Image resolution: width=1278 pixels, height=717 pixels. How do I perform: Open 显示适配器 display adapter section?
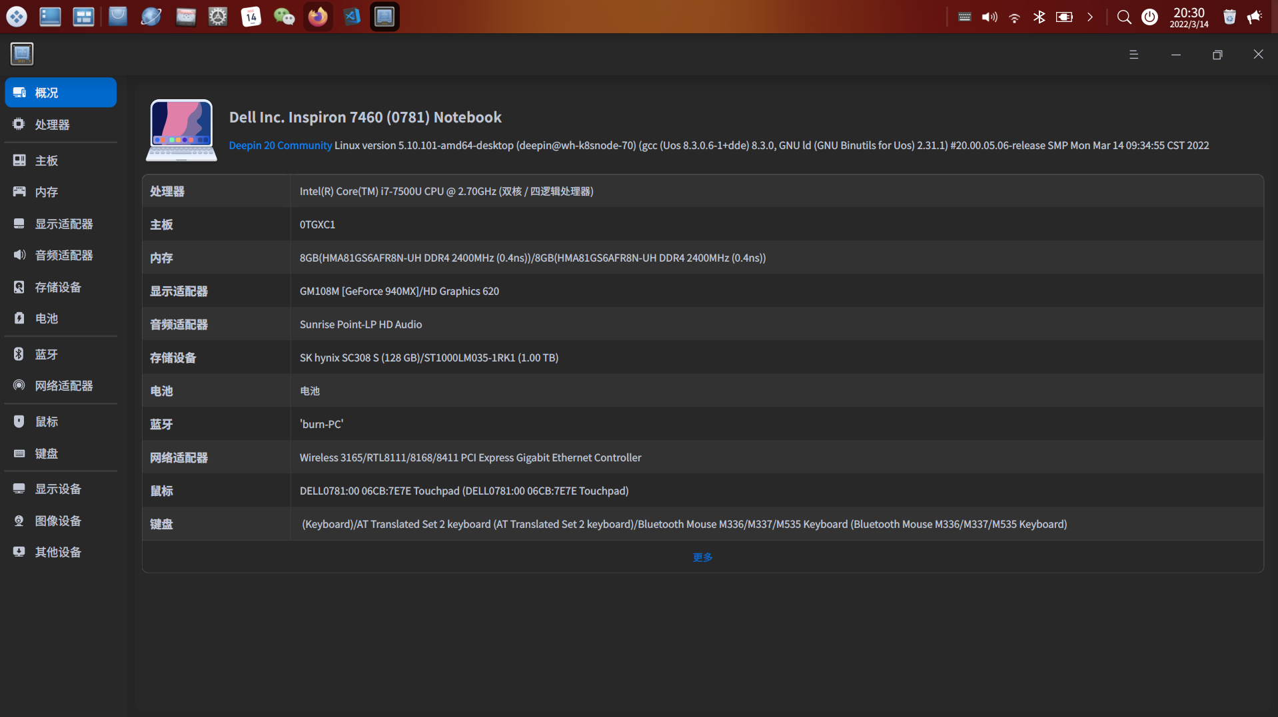61,224
